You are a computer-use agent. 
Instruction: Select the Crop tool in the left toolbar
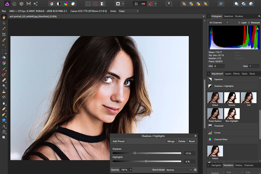(4, 34)
